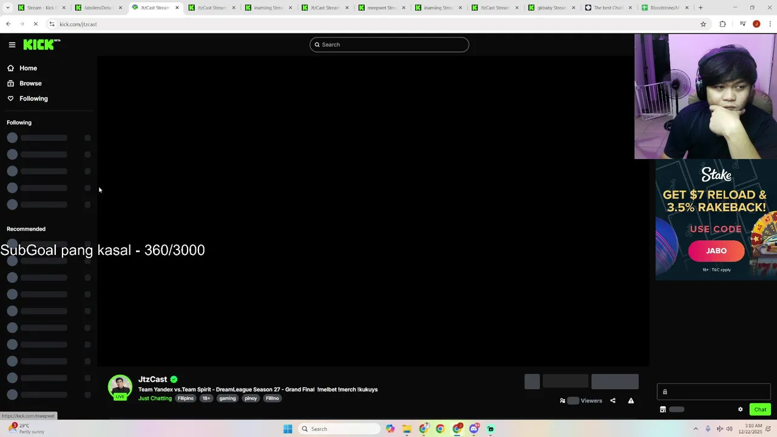The height and width of the screenshot is (437, 777).
Task: Click the JtzCast streamer avatar
Action: pyautogui.click(x=120, y=388)
